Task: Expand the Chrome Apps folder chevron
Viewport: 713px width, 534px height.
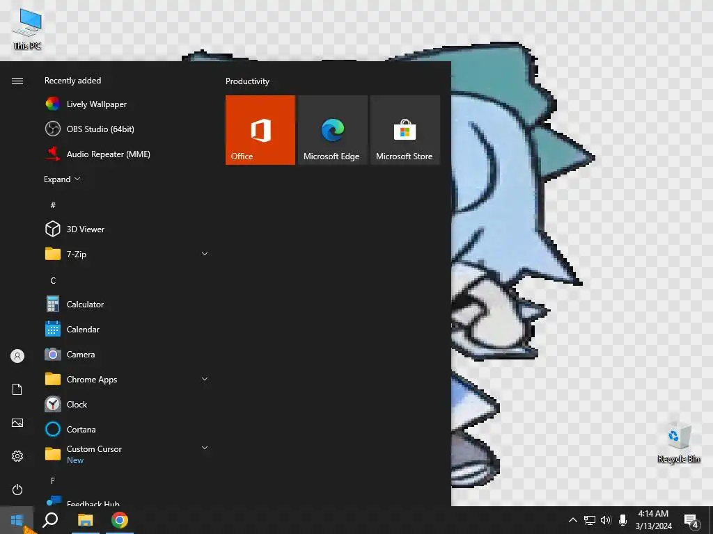Action: (x=205, y=379)
